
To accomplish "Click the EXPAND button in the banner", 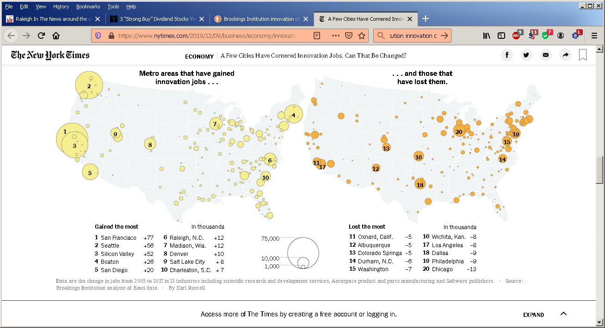I will tap(533, 315).
